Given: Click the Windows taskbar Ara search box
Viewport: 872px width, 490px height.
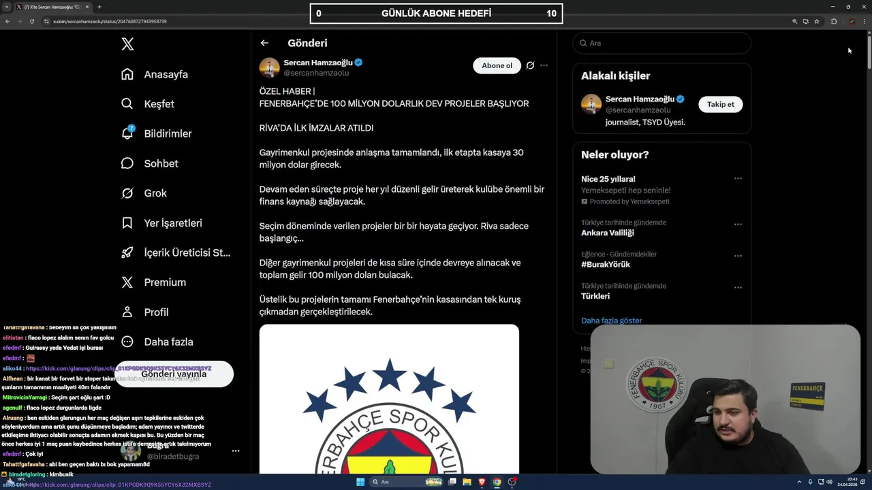Looking at the screenshot, I should [x=406, y=482].
